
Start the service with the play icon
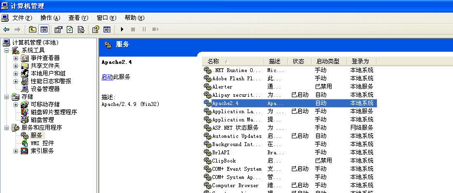[x=122, y=30]
